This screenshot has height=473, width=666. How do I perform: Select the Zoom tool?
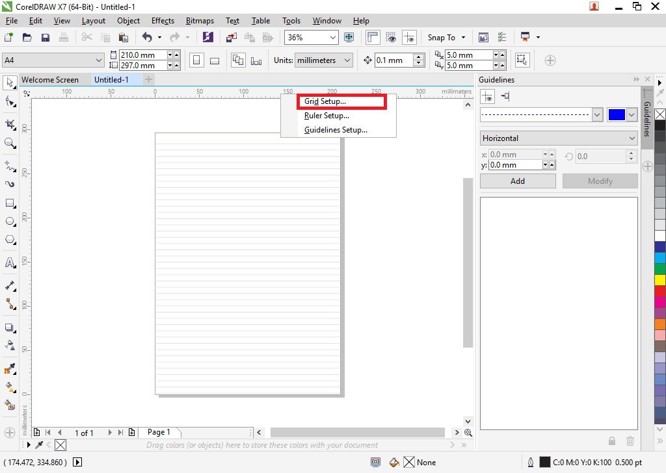tap(10, 143)
